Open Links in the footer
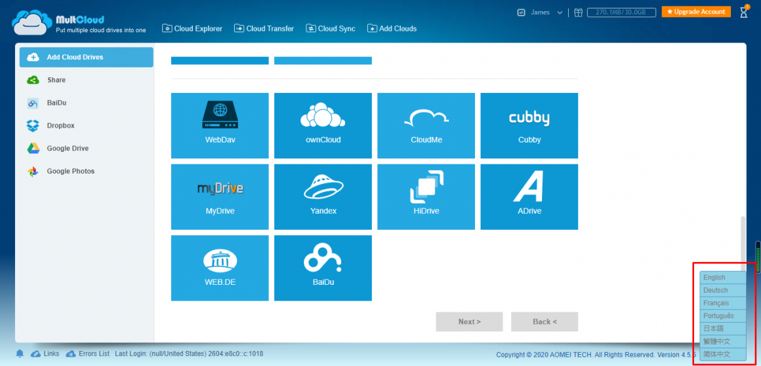The height and width of the screenshot is (366, 761). pyautogui.click(x=45, y=354)
